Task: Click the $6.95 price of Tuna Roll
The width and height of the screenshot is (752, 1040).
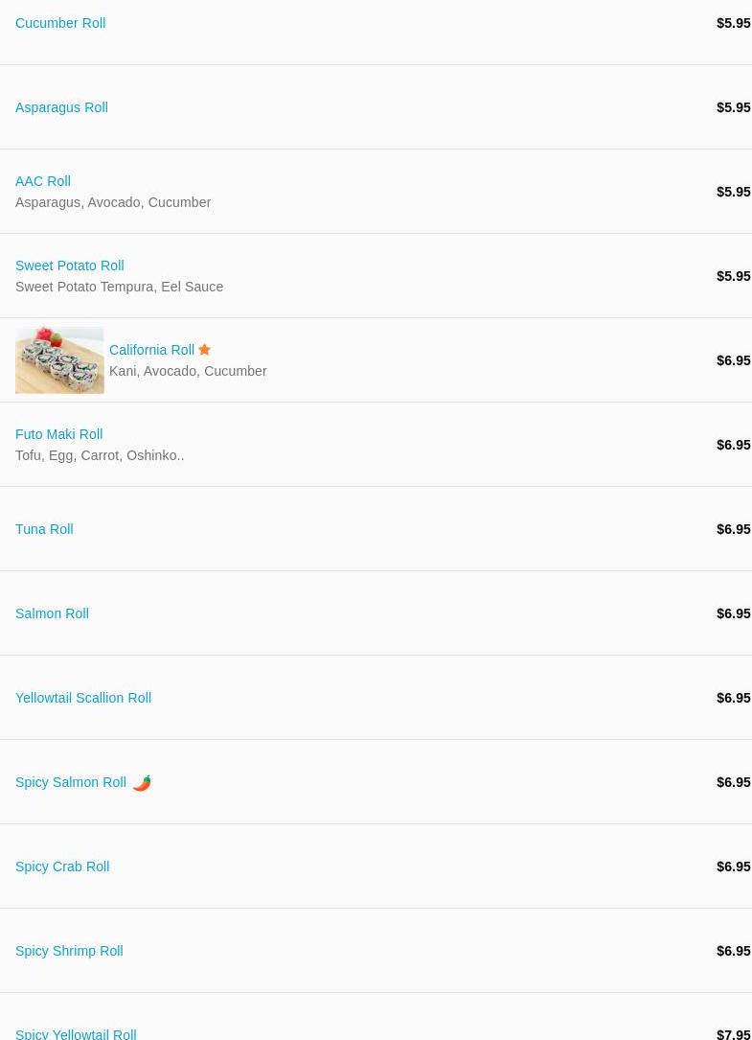Action: (x=734, y=529)
